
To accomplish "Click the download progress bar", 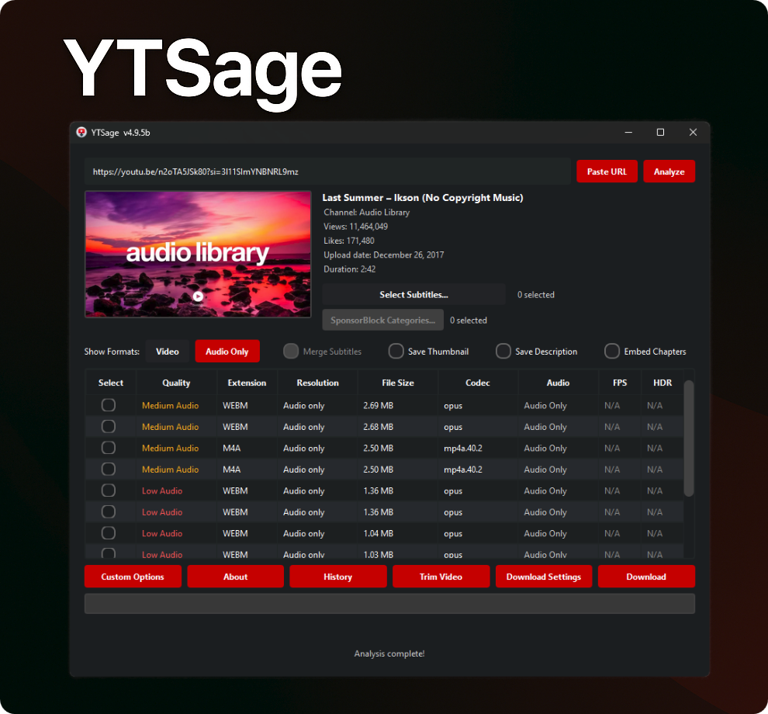I will [390, 604].
